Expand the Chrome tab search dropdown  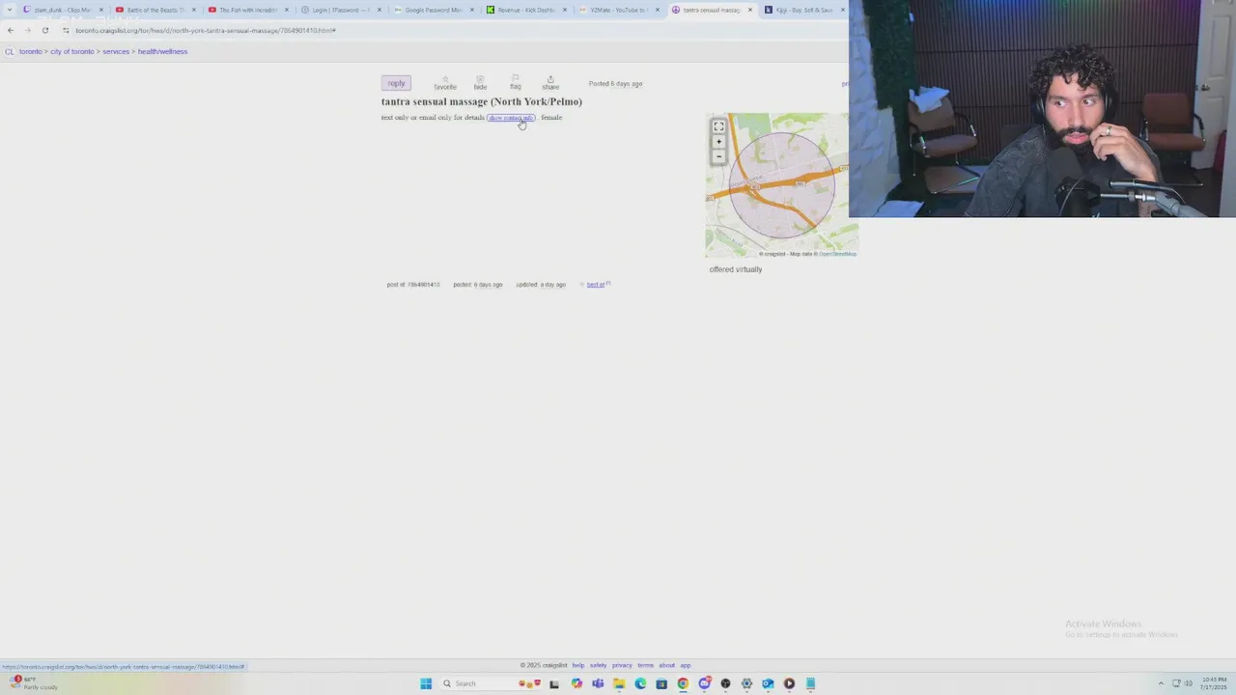coord(11,10)
